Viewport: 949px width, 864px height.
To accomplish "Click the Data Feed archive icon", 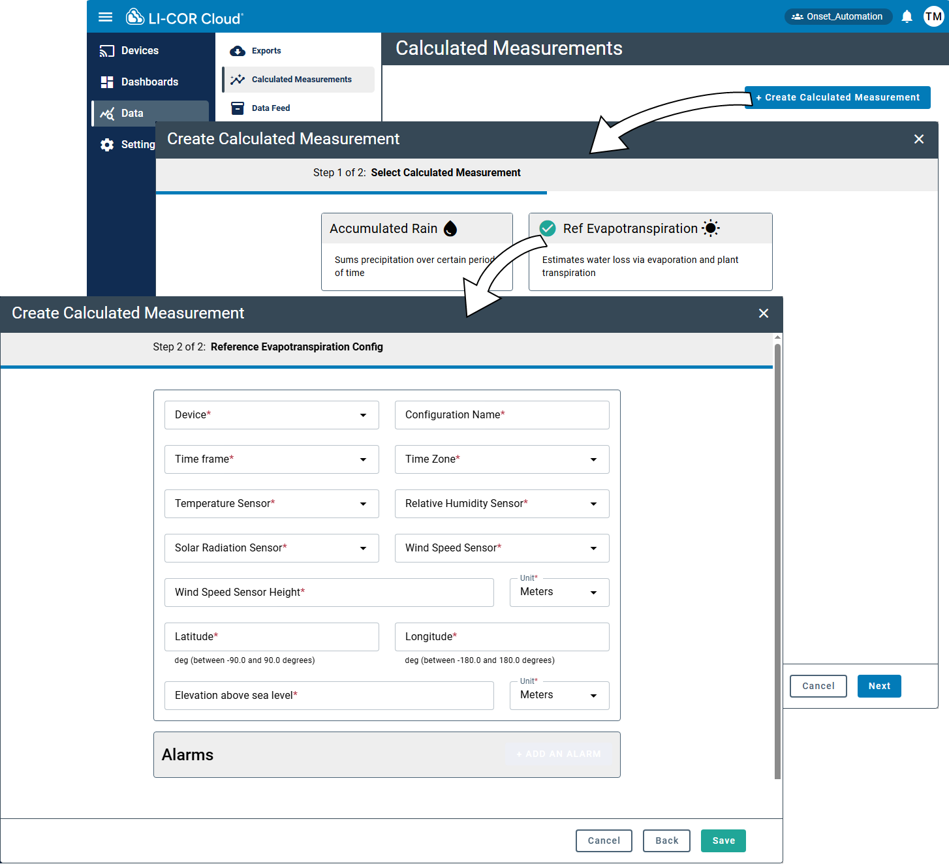I will pos(238,108).
